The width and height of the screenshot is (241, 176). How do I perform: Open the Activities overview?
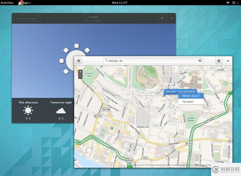point(7,3)
